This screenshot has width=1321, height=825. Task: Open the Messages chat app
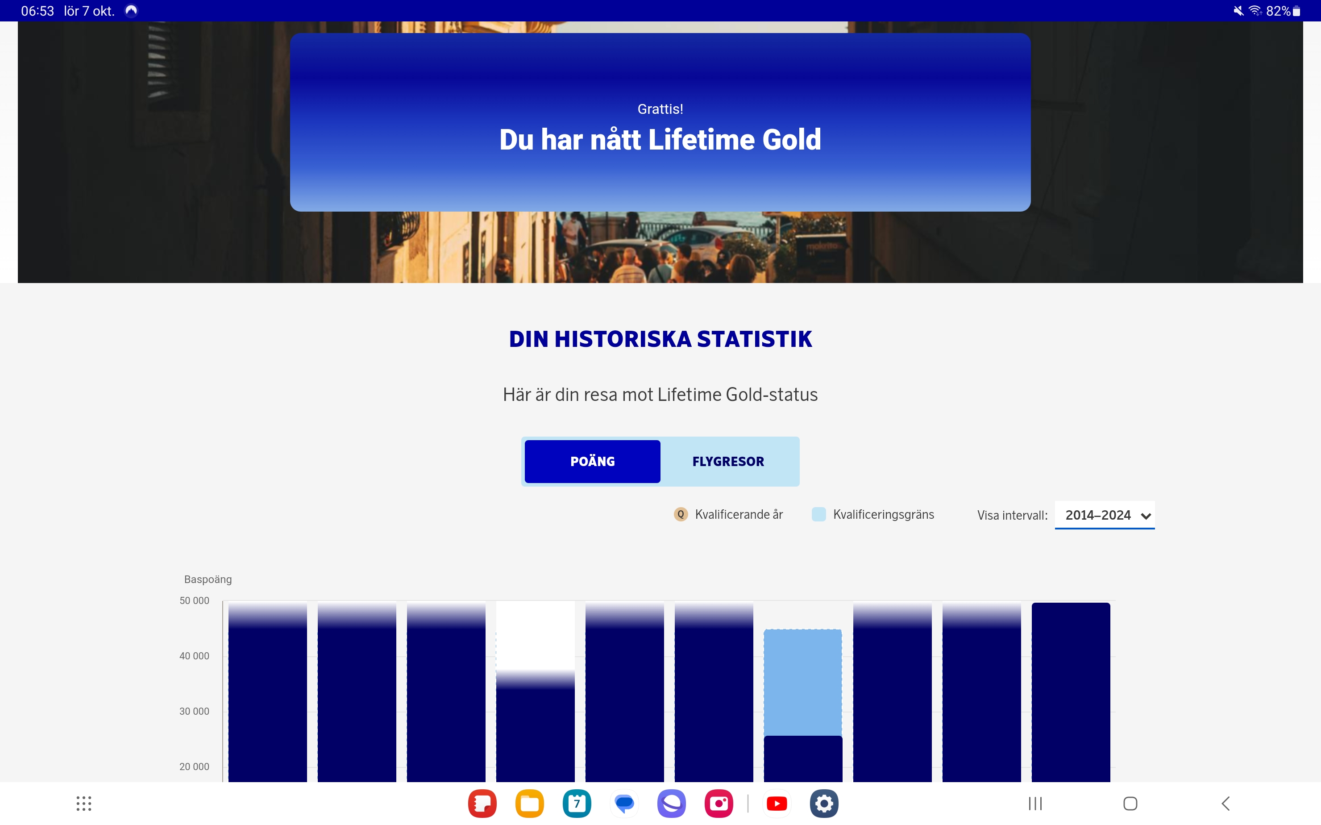pos(624,803)
